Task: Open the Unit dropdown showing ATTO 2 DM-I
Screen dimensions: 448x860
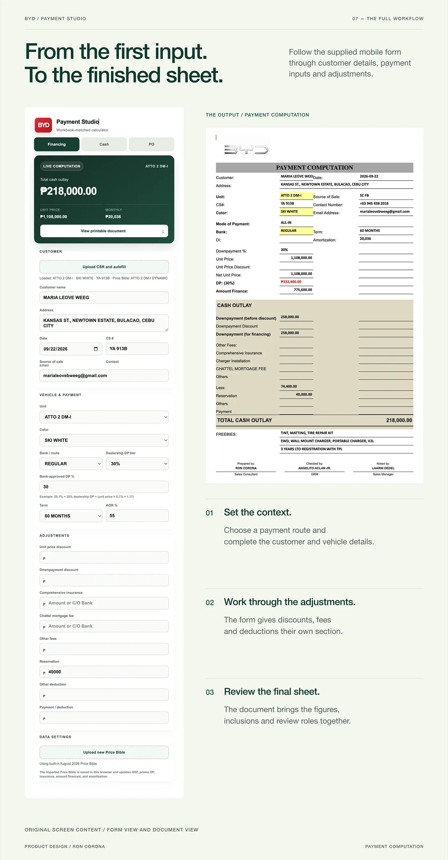Action: coord(104,417)
